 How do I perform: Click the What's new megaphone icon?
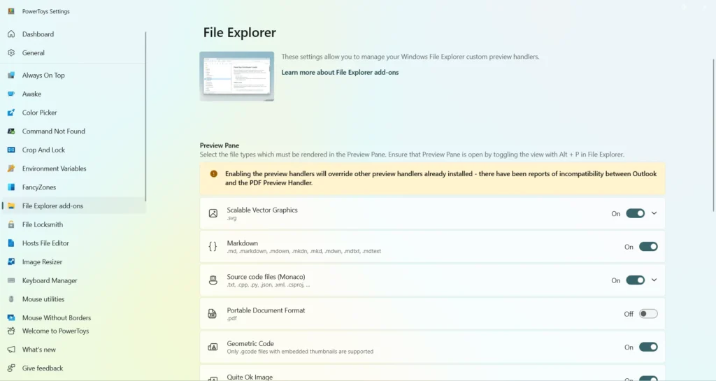pyautogui.click(x=11, y=350)
